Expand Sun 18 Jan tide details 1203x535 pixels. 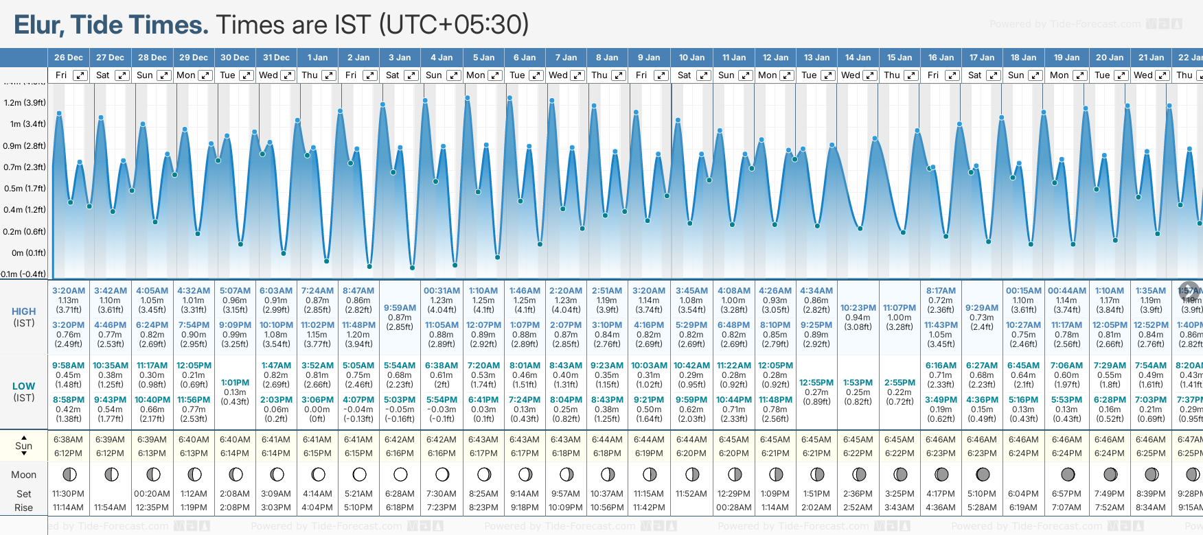(1035, 75)
